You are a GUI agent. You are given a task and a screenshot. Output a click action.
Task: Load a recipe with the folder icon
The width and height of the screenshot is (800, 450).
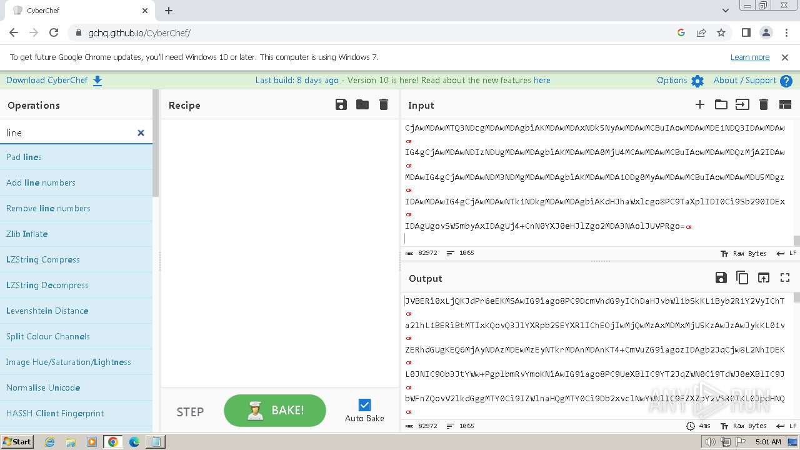pos(362,104)
